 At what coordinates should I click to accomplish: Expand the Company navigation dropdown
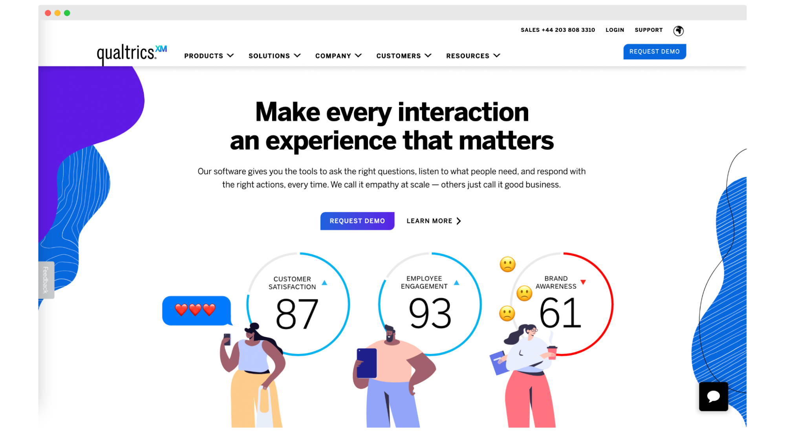click(x=339, y=55)
